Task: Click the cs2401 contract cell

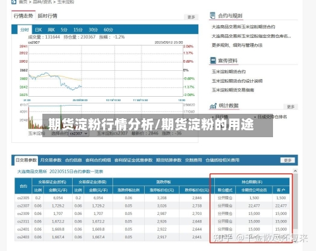Action: tap(23, 230)
